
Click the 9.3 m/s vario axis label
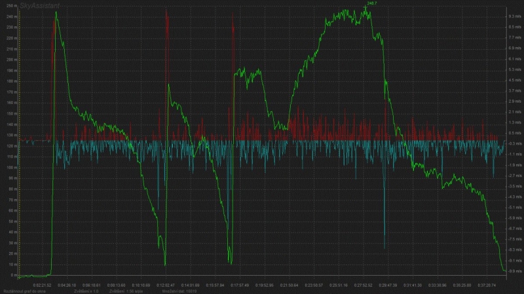click(514, 16)
